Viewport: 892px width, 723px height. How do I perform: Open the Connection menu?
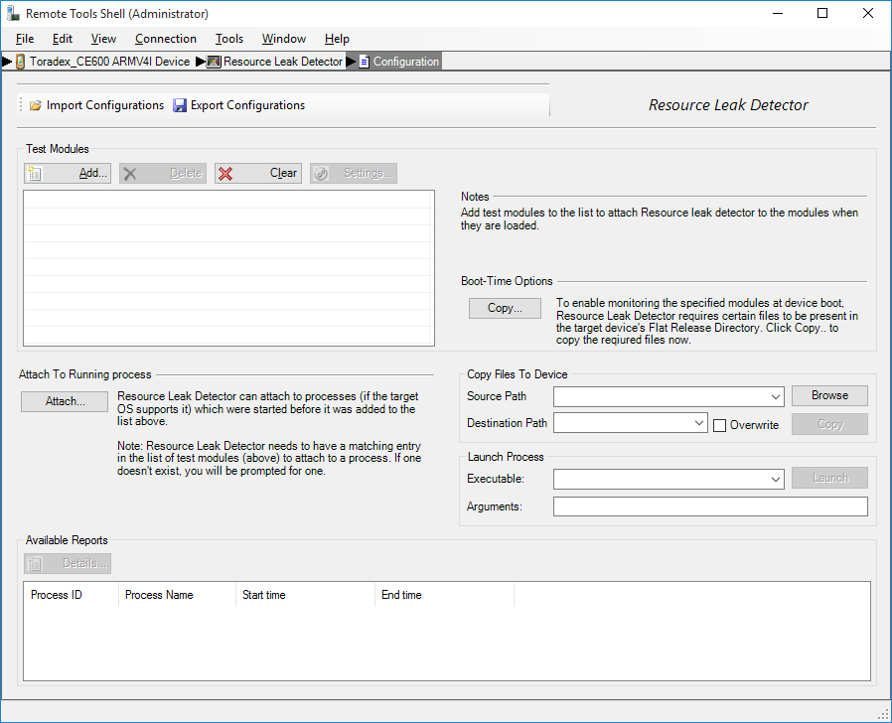(166, 39)
